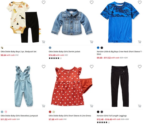145x124 pixels.
Task: Add Bodysuit Set to cart icon
Action: [x=43, y=42]
